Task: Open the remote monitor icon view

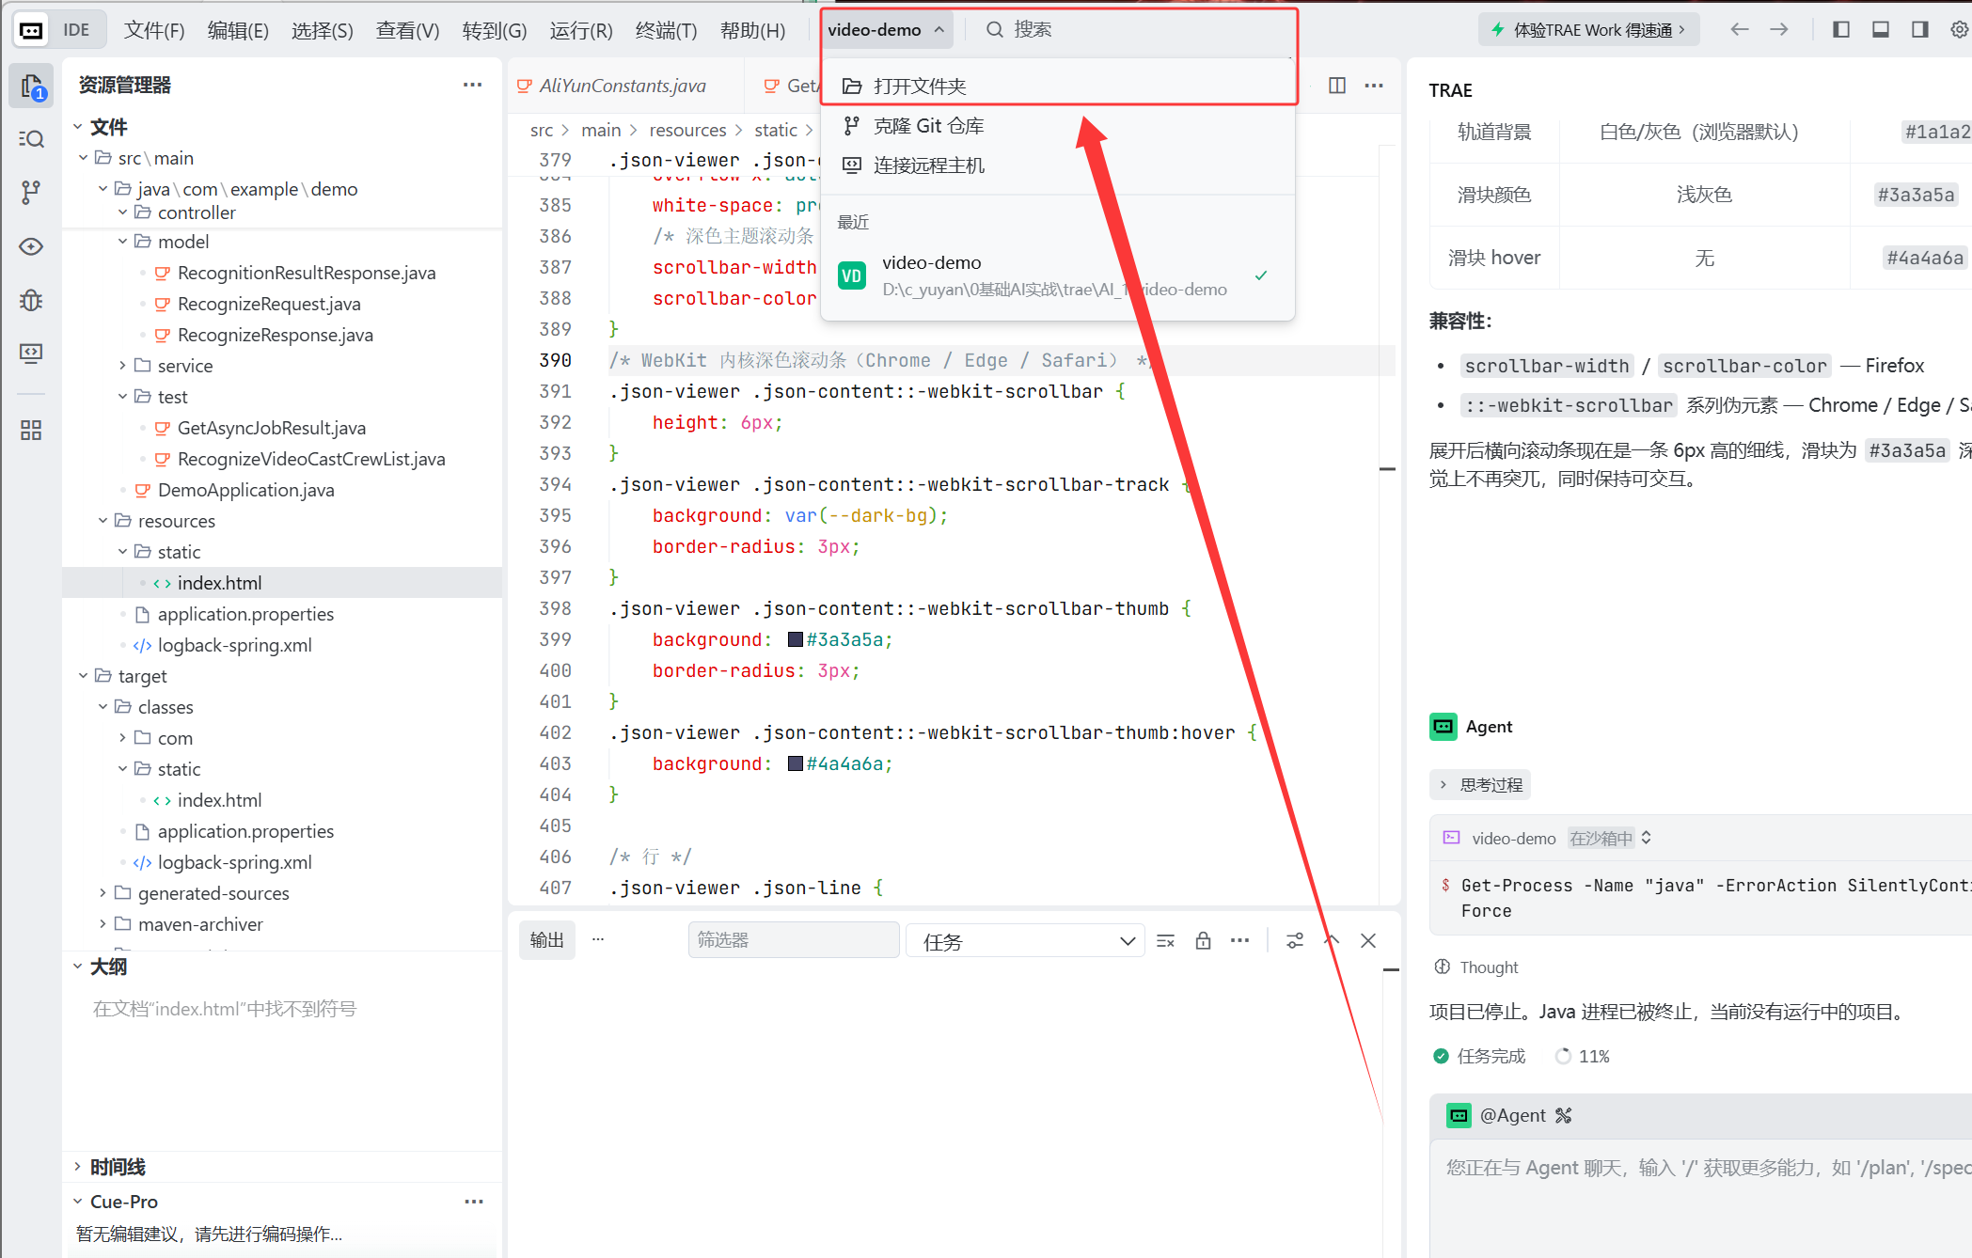Action: 31,354
